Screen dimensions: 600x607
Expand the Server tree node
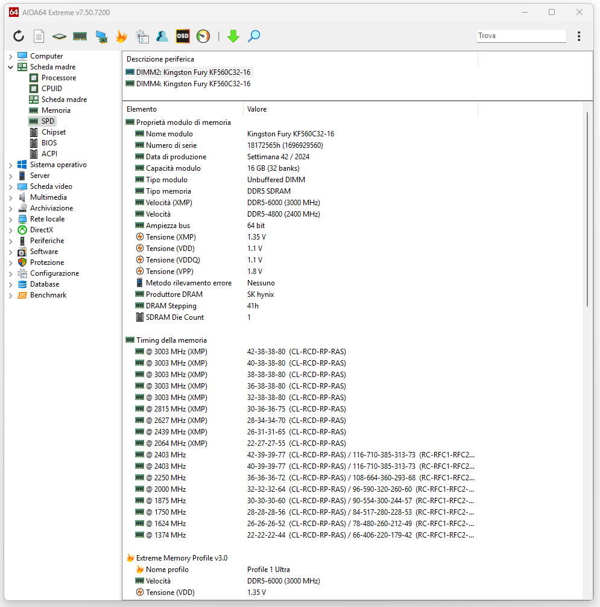click(x=10, y=176)
